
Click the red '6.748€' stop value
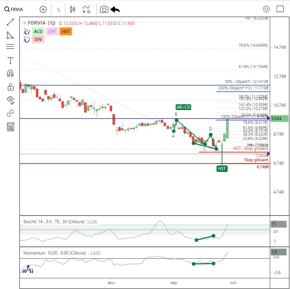point(263,167)
